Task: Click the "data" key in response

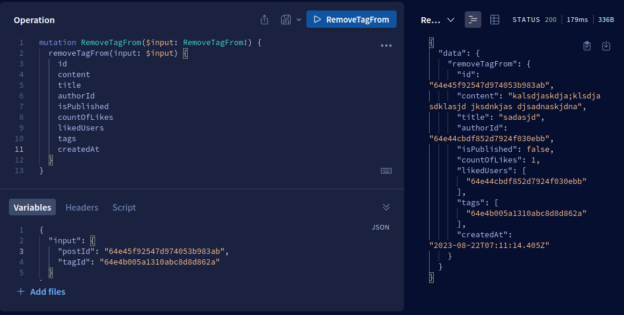Action: tap(452, 53)
